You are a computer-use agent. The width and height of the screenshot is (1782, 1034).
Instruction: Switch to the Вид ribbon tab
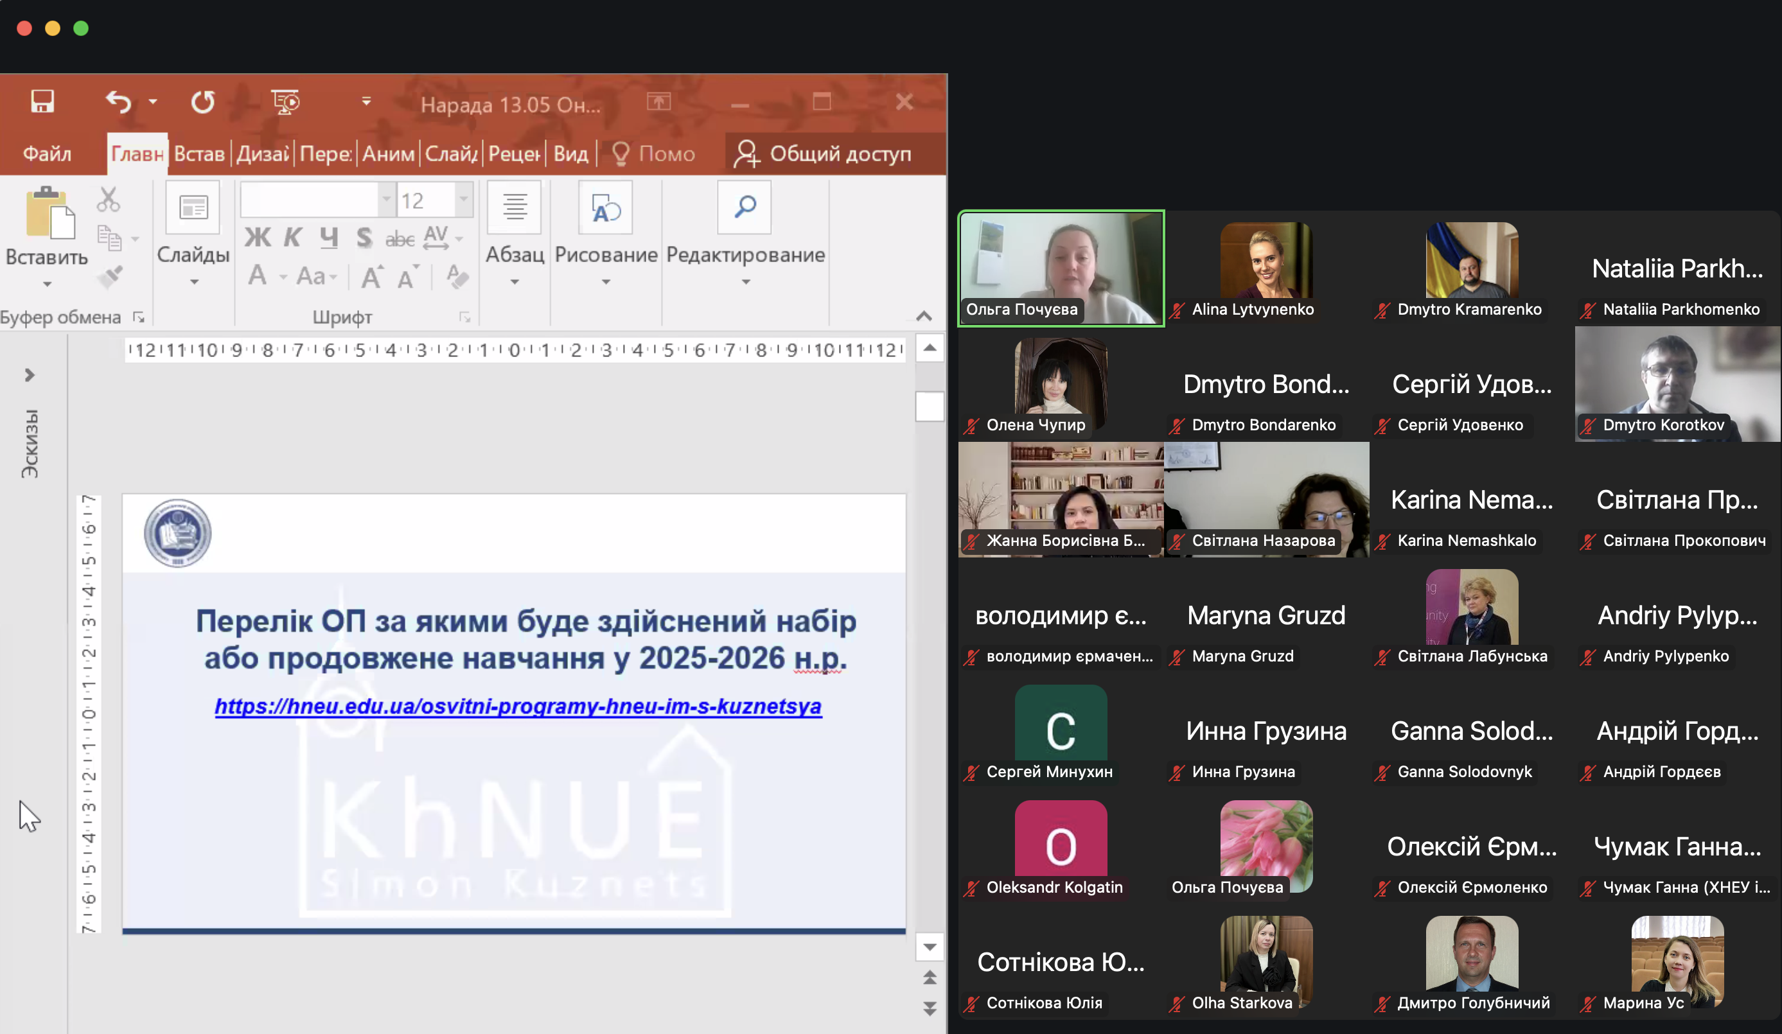pyautogui.click(x=570, y=153)
